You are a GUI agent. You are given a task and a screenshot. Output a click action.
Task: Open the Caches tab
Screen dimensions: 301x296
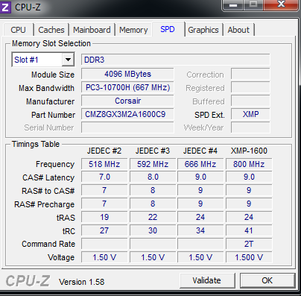click(x=51, y=30)
